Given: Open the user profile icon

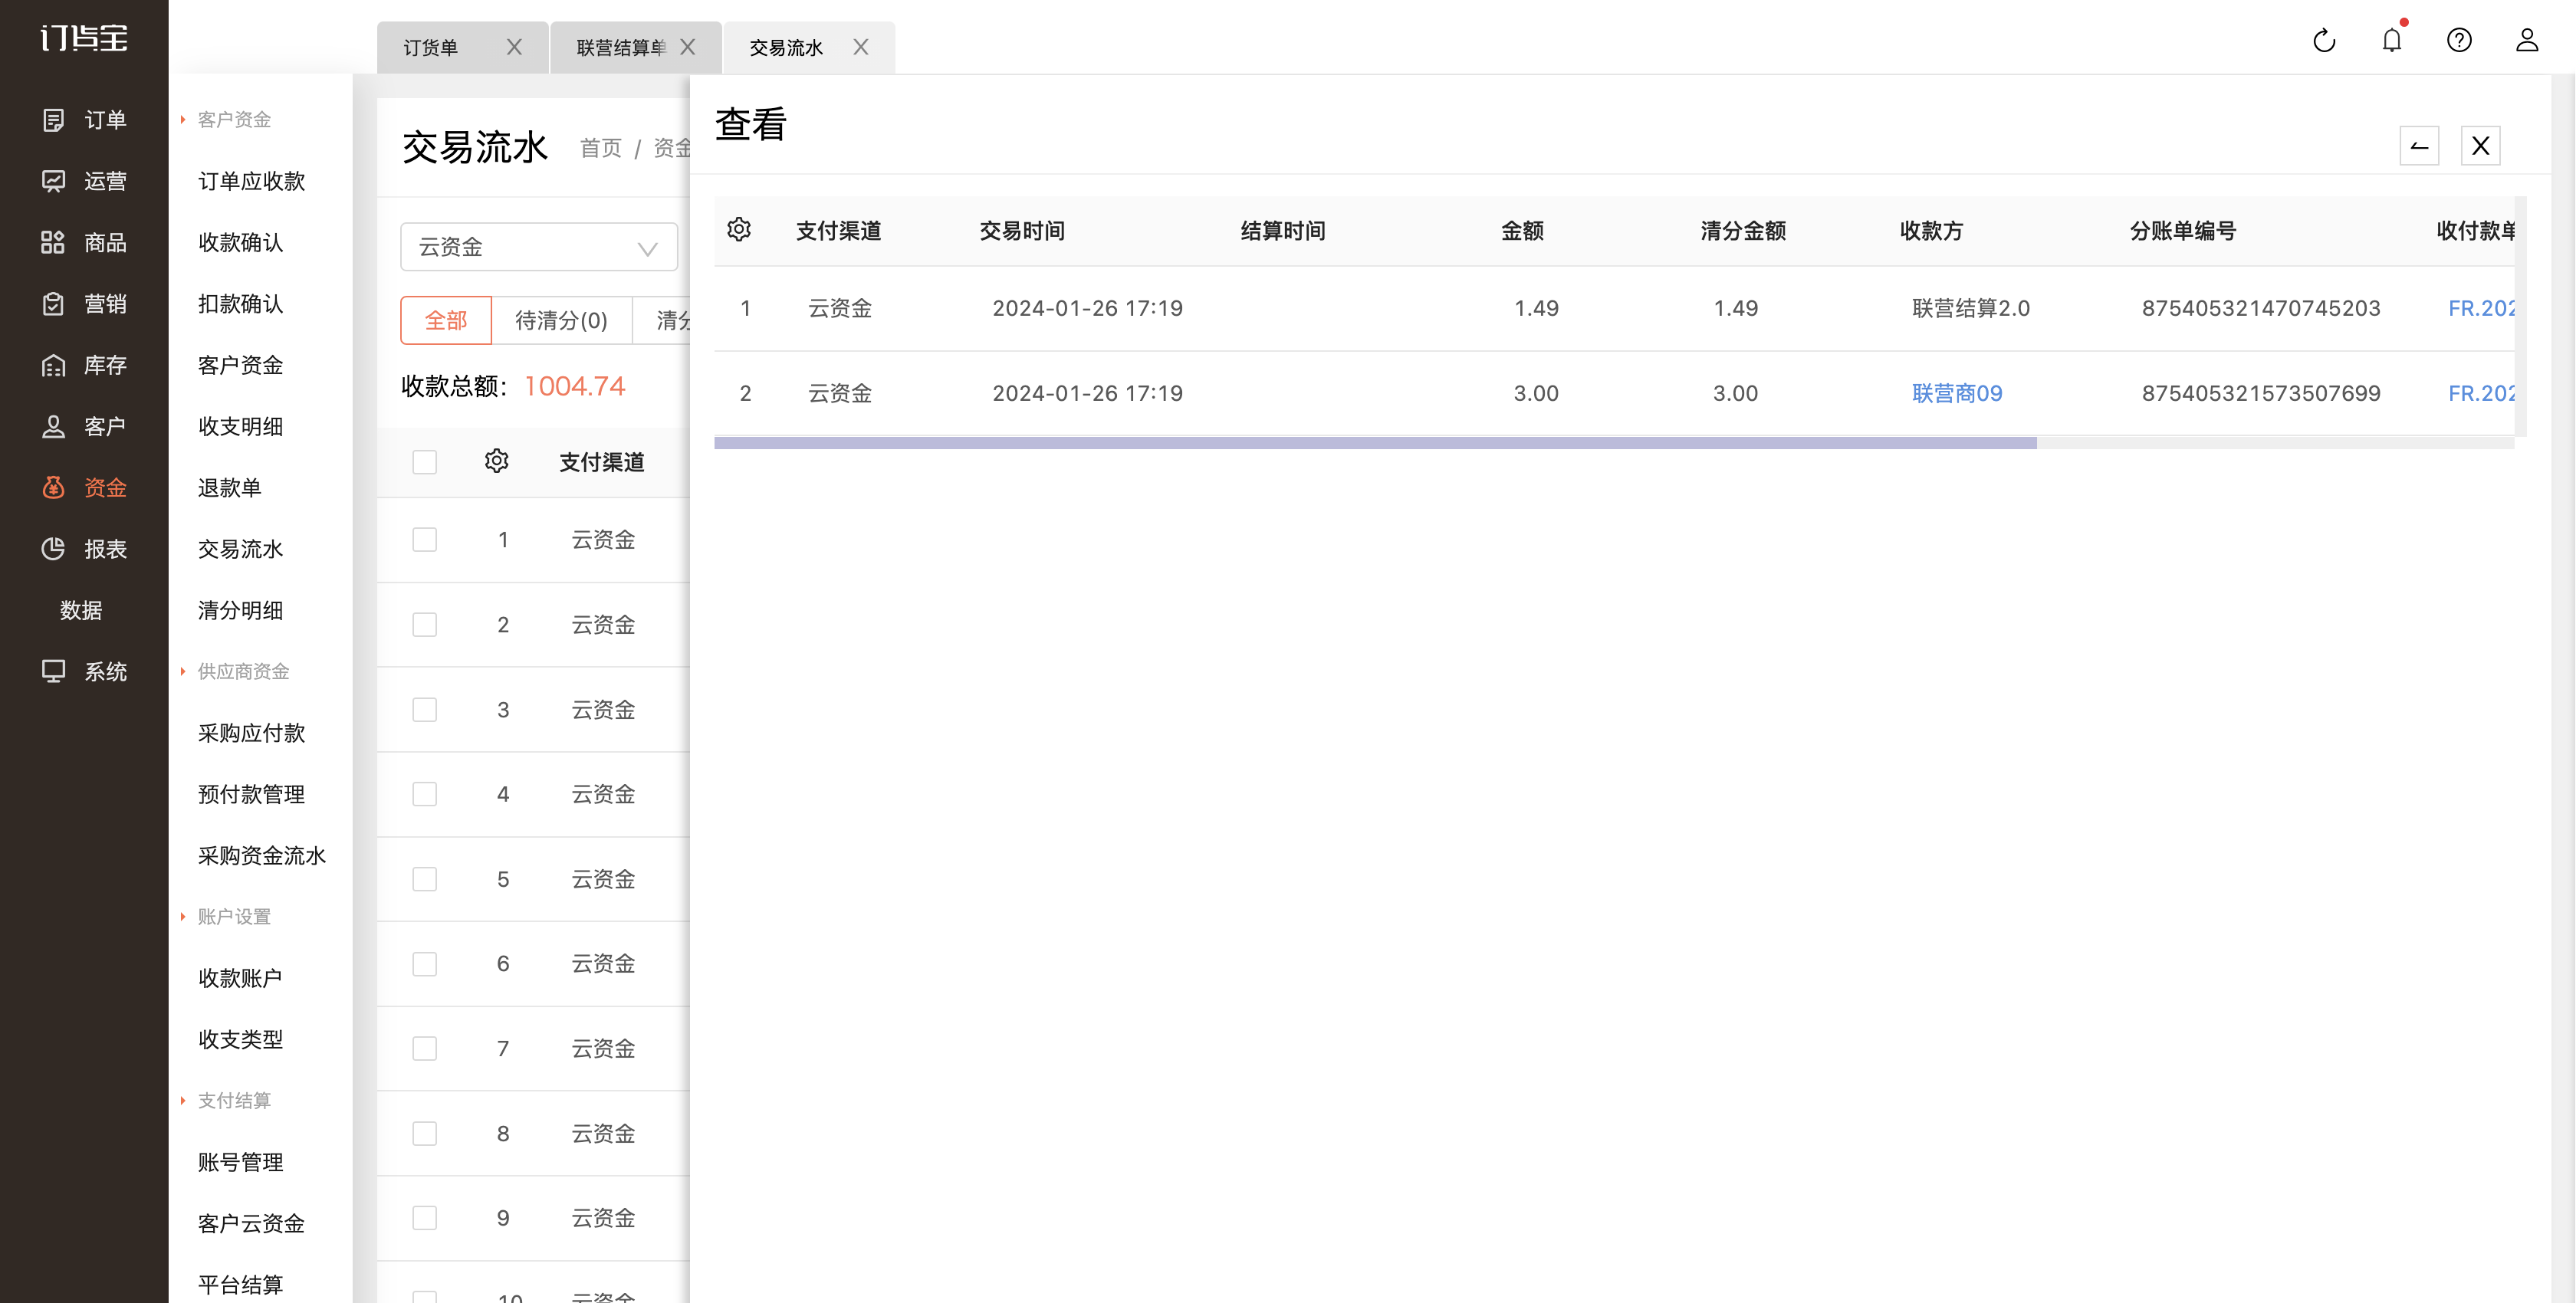Looking at the screenshot, I should (x=2527, y=40).
